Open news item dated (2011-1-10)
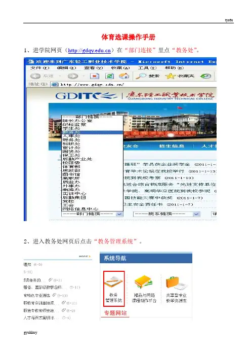This screenshot has height=356, width=251. click(158, 178)
